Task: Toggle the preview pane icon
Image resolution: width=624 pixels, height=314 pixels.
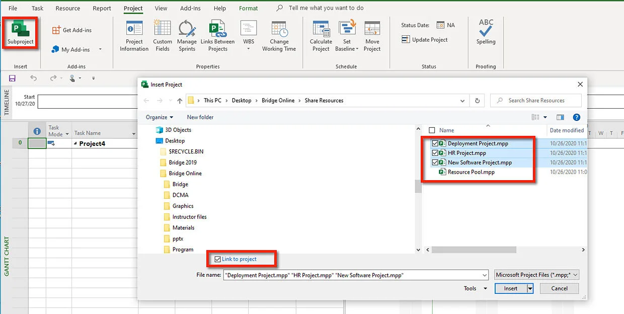Action: tap(560, 117)
